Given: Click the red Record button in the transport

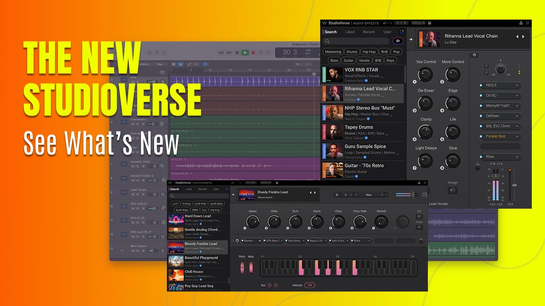Looking at the screenshot, I should [x=253, y=53].
